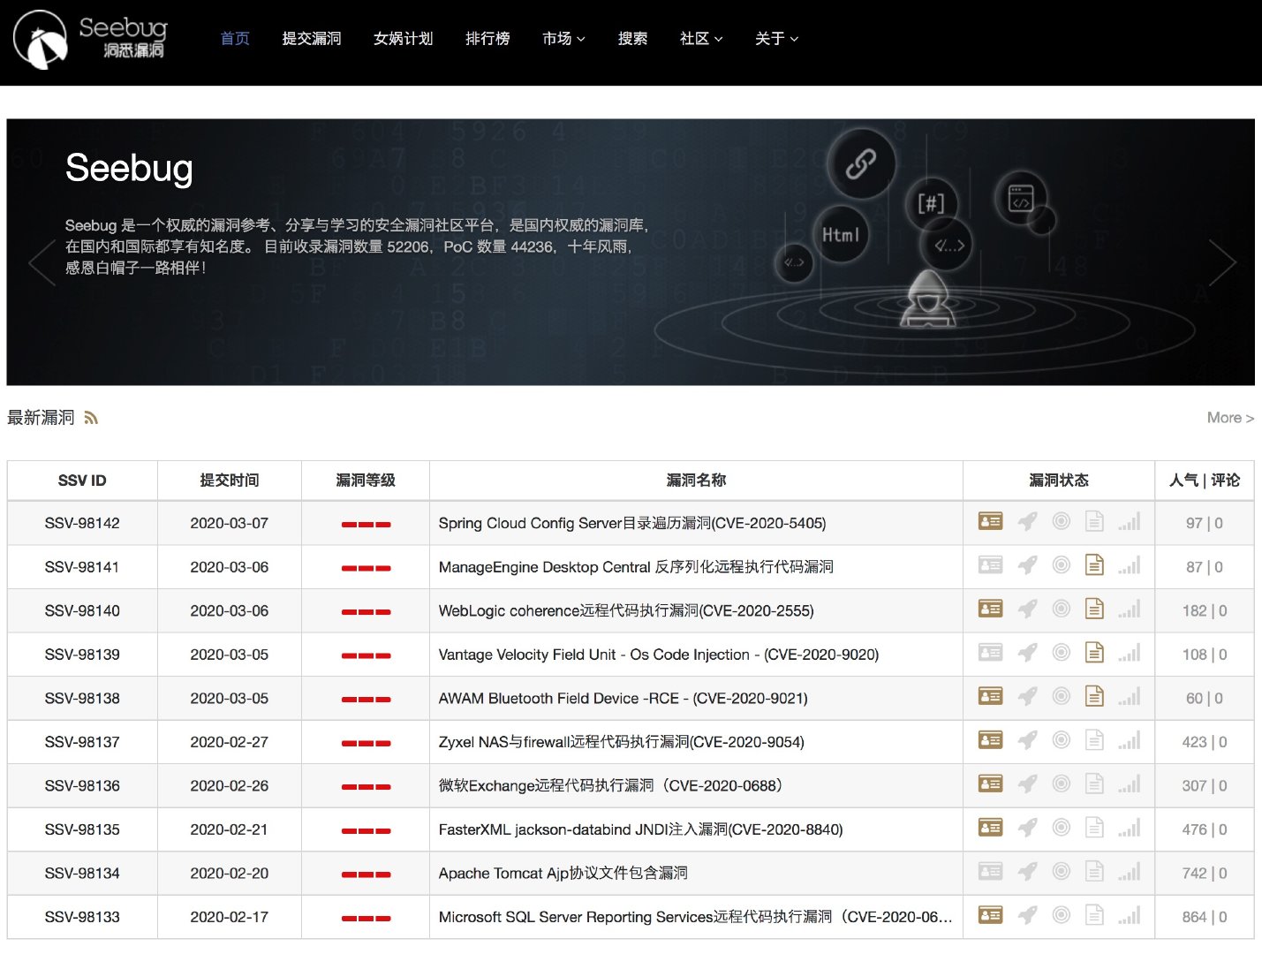Click the vulnerability detail card icon for SSV-98142
The height and width of the screenshot is (954, 1262).
click(x=990, y=521)
